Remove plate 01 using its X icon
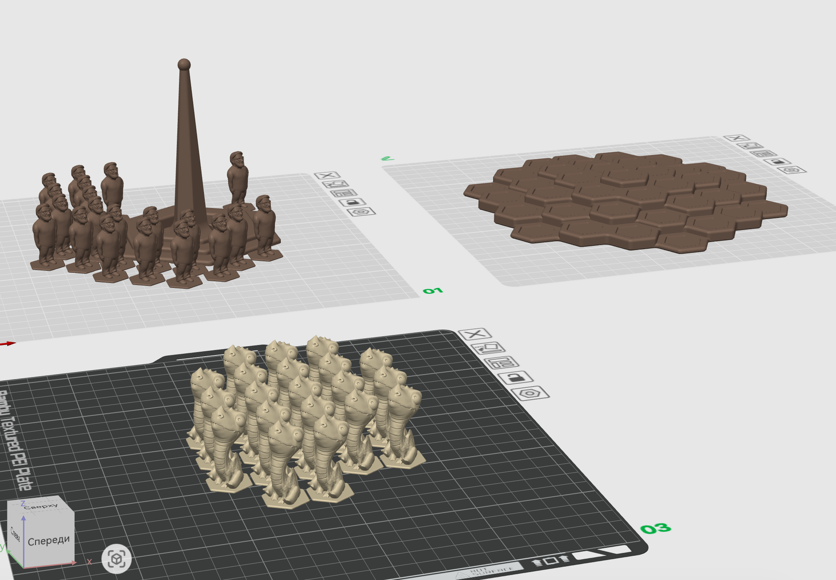836x580 pixels. click(327, 175)
